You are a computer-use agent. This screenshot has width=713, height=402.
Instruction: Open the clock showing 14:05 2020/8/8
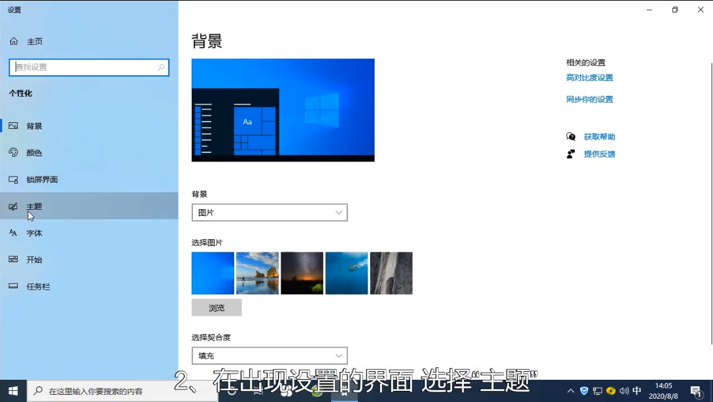coord(663,391)
